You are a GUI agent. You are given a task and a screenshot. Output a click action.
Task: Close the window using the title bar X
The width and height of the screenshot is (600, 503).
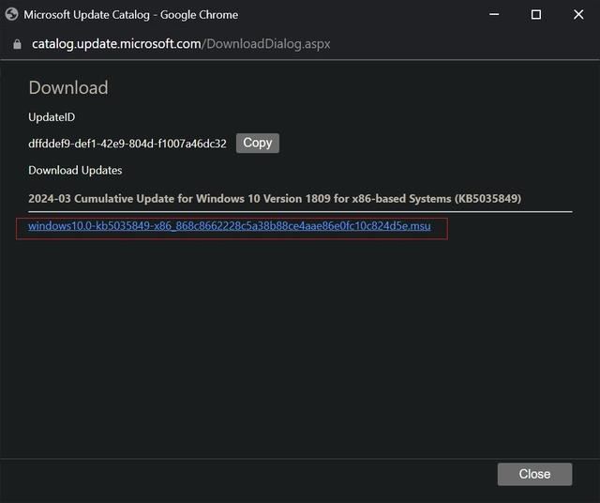pos(578,14)
